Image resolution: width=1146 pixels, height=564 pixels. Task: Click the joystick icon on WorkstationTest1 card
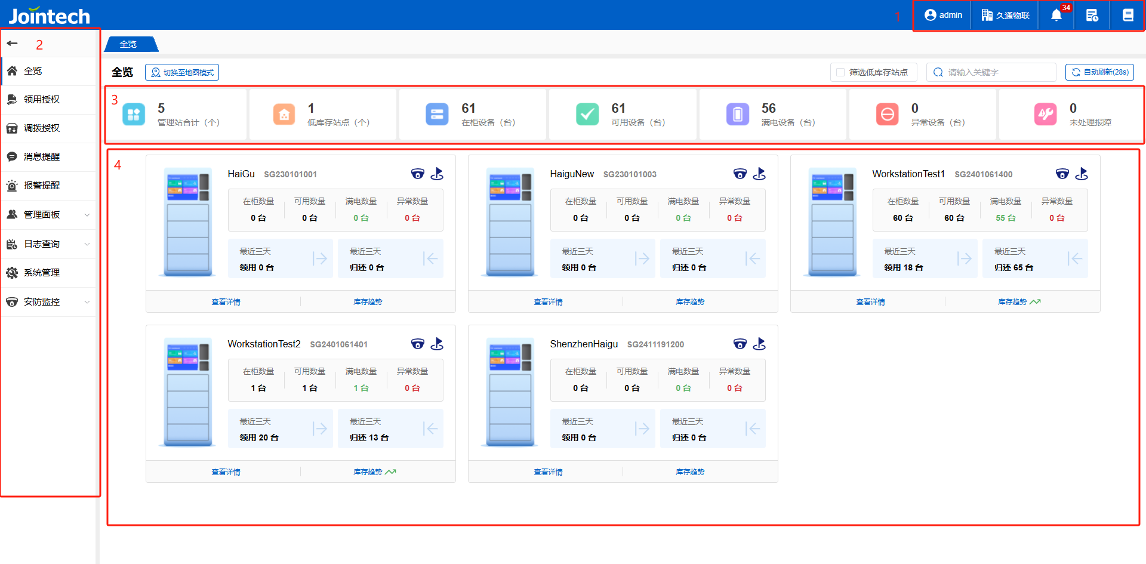click(1082, 174)
